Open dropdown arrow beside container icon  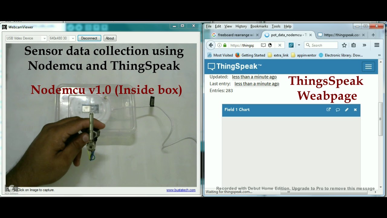299,45
